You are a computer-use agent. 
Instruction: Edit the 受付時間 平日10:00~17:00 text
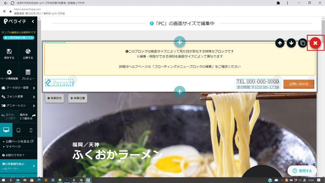point(258,87)
